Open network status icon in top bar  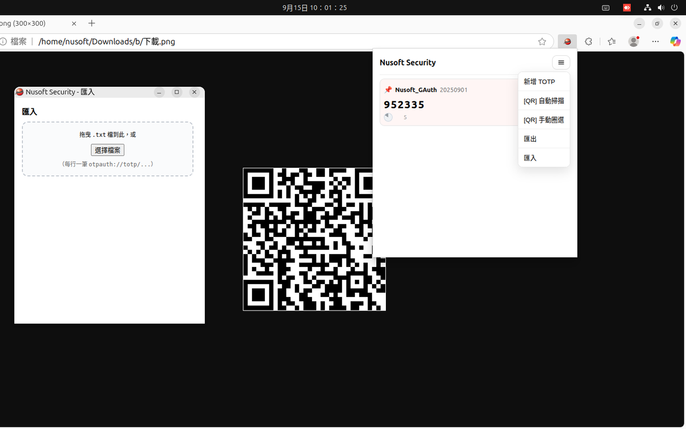point(647,8)
